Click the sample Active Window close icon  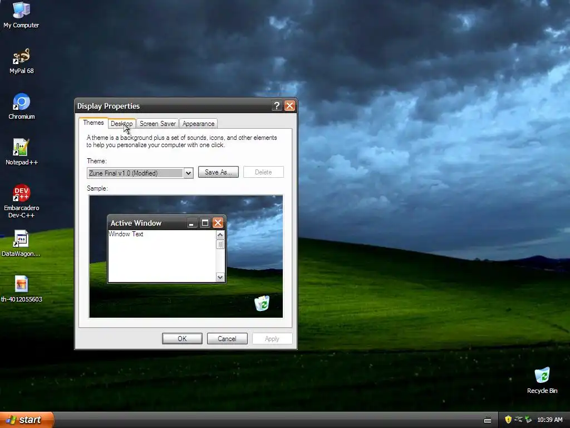pyautogui.click(x=218, y=223)
